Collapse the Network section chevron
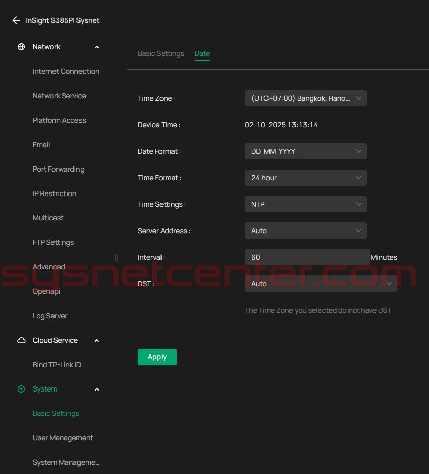The width and height of the screenshot is (429, 474). coord(97,47)
